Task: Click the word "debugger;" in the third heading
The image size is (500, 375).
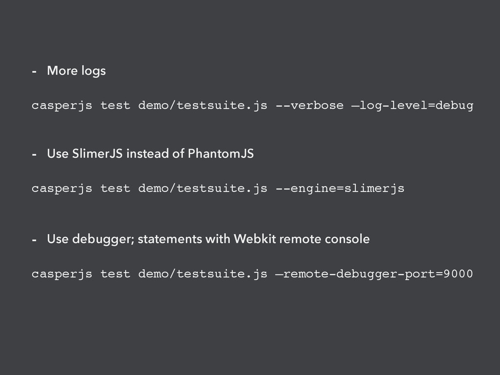Action: pos(104,240)
